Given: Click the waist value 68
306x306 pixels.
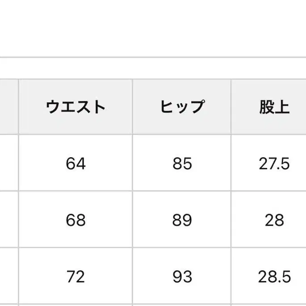Looking at the screenshot, I should (75, 220).
